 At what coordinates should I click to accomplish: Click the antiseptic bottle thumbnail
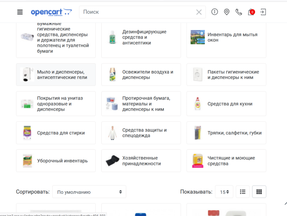[113, 37]
